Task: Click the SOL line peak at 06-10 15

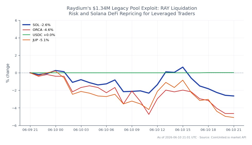Action: point(183,67)
